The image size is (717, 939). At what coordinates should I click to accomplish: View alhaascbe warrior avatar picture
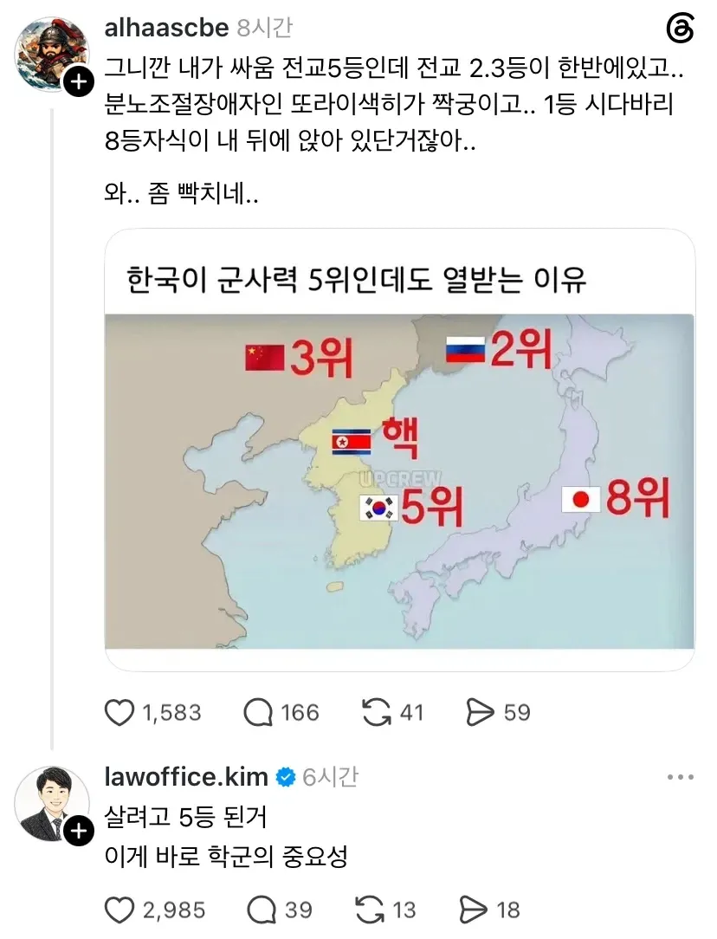[x=51, y=55]
